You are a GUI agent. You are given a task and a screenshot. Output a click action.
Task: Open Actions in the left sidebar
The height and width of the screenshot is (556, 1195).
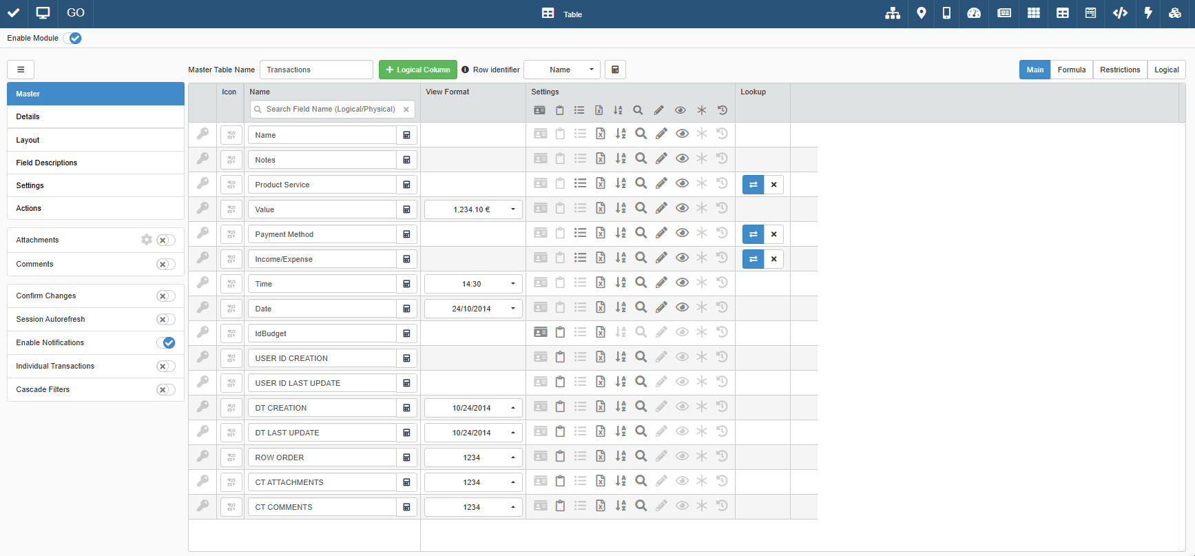tap(96, 208)
